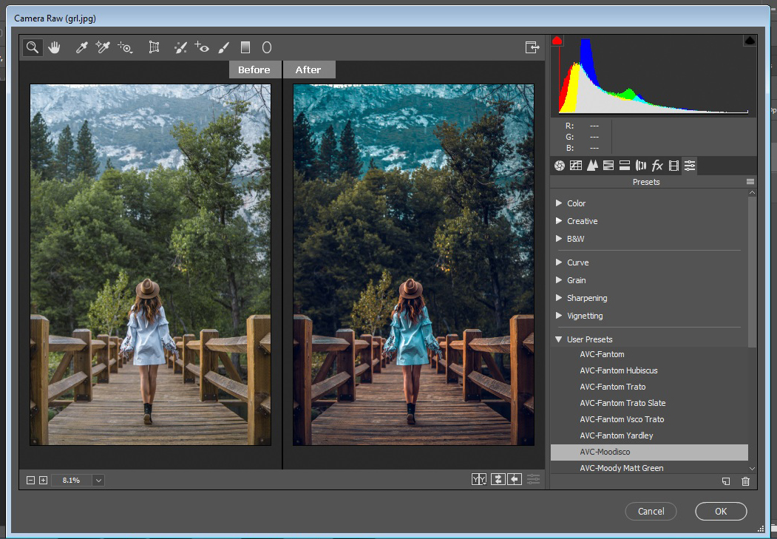Open the Presets panel tab

click(x=690, y=166)
